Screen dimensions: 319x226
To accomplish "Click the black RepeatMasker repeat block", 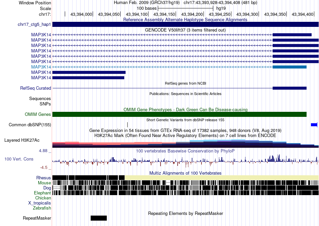I will [x=99, y=218].
